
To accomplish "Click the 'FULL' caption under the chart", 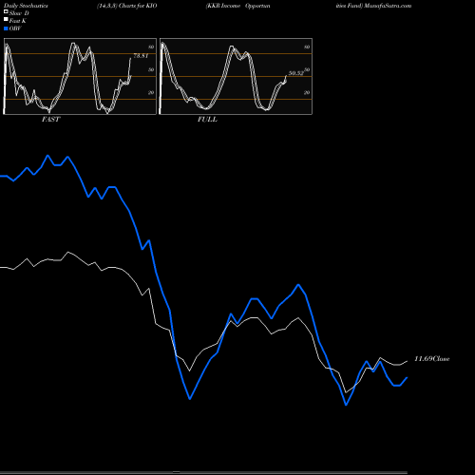I will (207, 120).
